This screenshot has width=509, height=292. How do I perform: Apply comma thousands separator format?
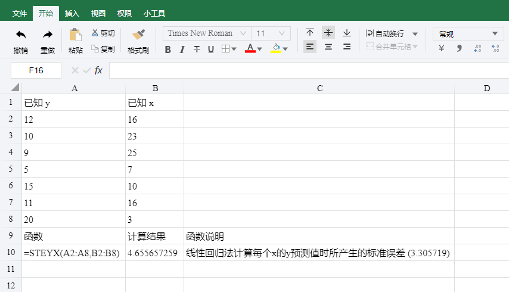point(459,49)
